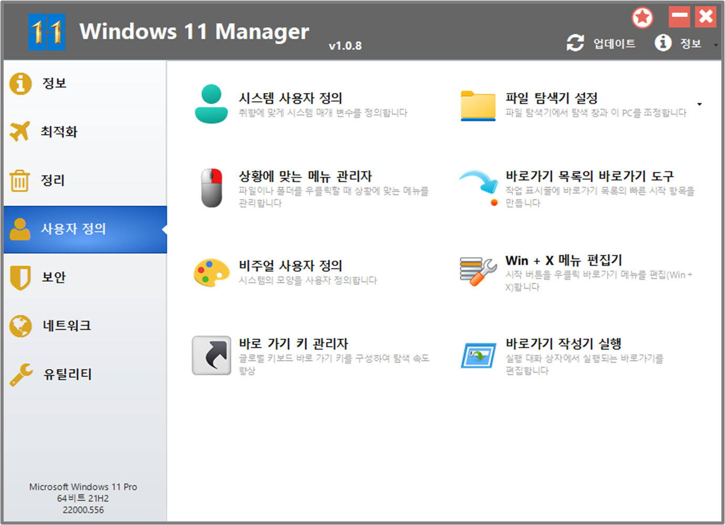Minimize the Windows 11 Manager window
Viewport: 725px width, 525px height.
point(679,17)
